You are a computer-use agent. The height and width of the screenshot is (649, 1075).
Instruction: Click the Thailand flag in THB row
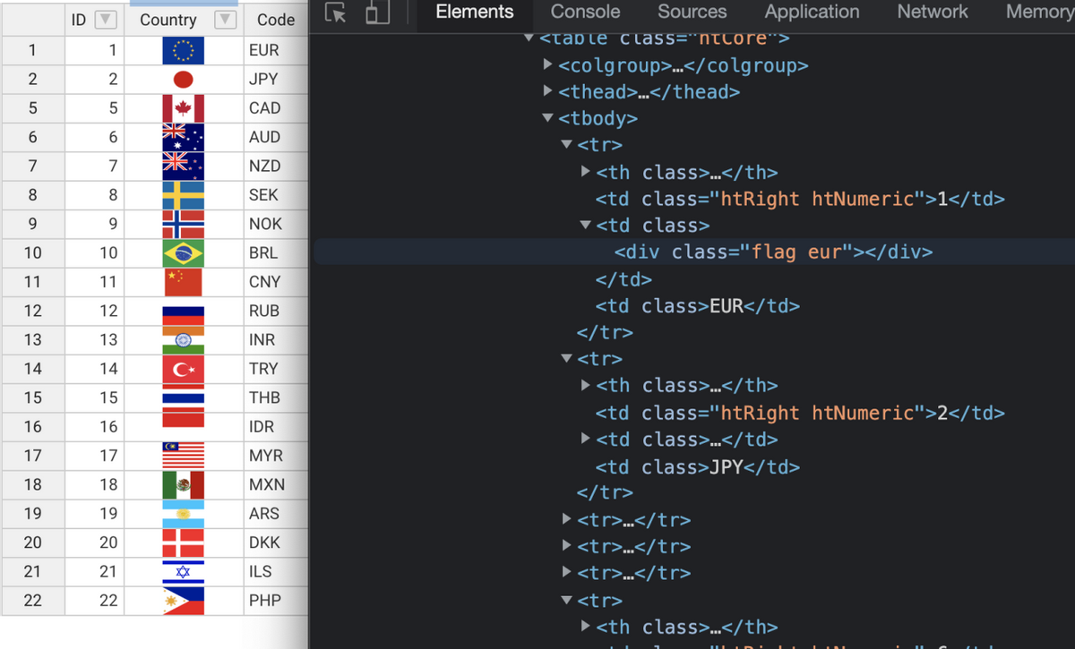click(x=183, y=397)
